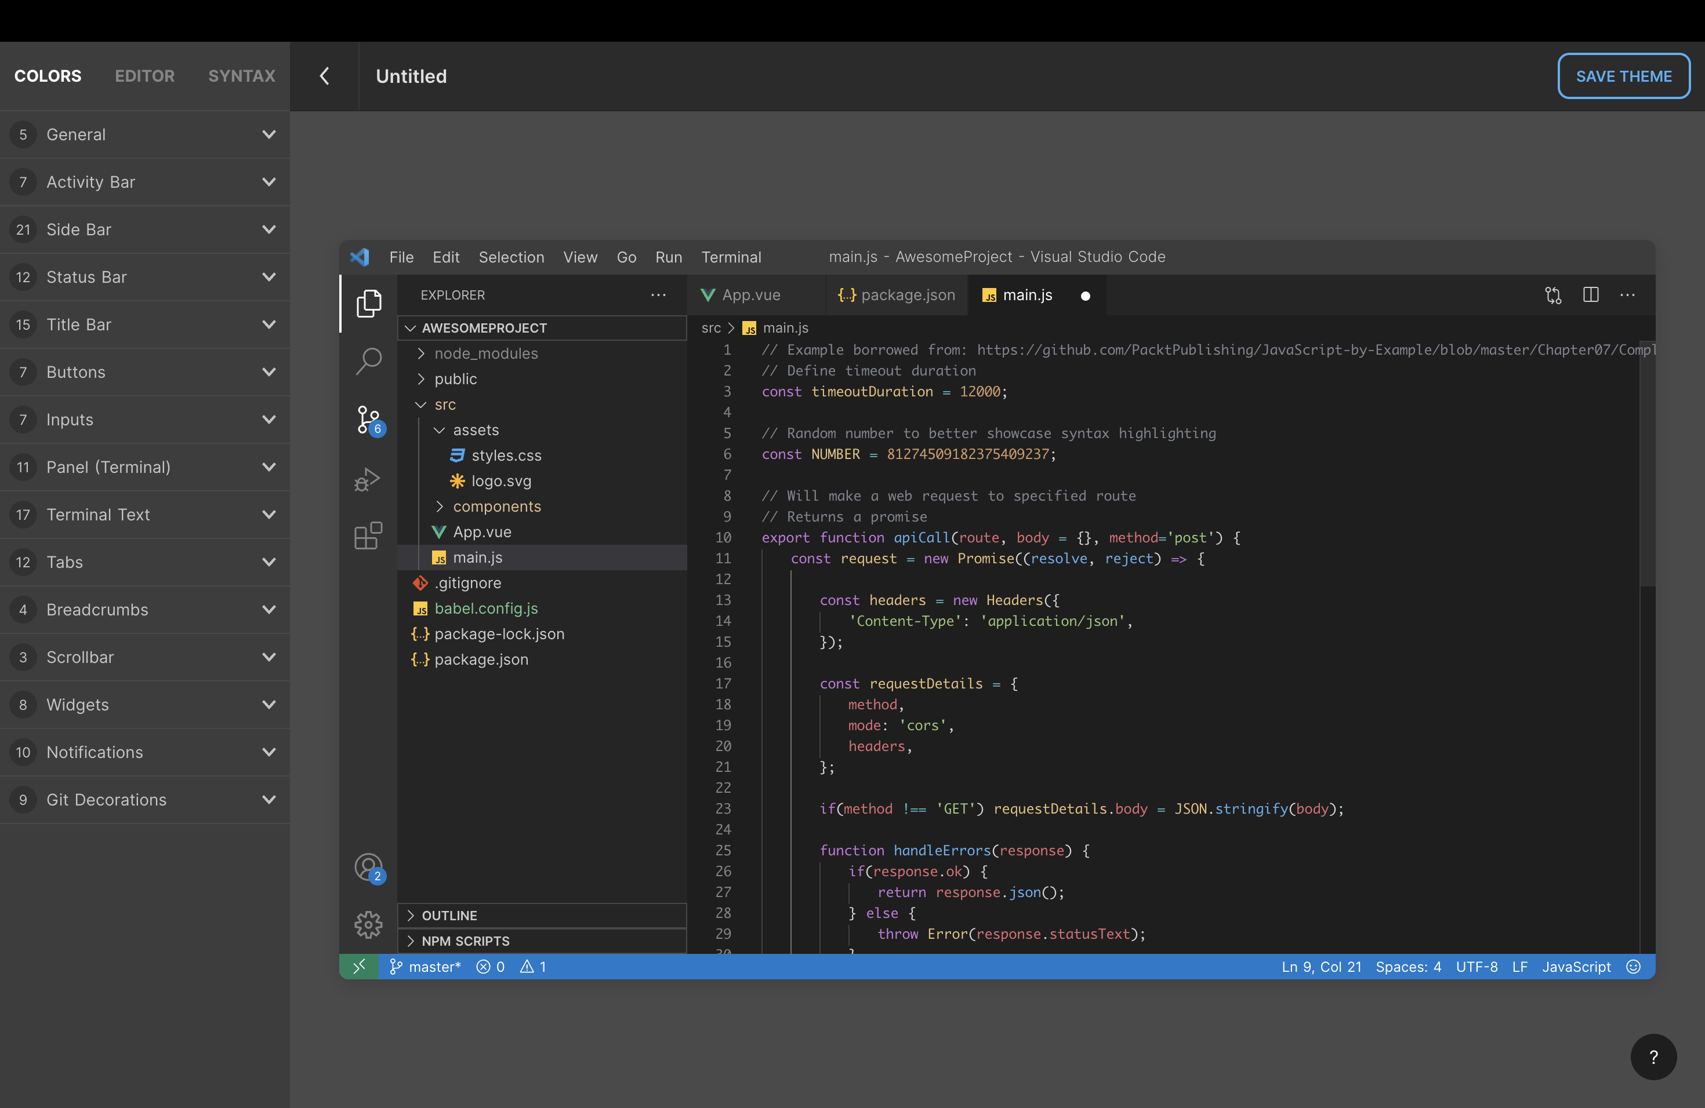Expand the node_modules folder
This screenshot has height=1108, width=1705.
[486, 353]
